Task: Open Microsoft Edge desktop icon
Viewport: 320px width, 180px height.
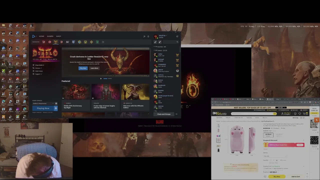Action: [3, 102]
